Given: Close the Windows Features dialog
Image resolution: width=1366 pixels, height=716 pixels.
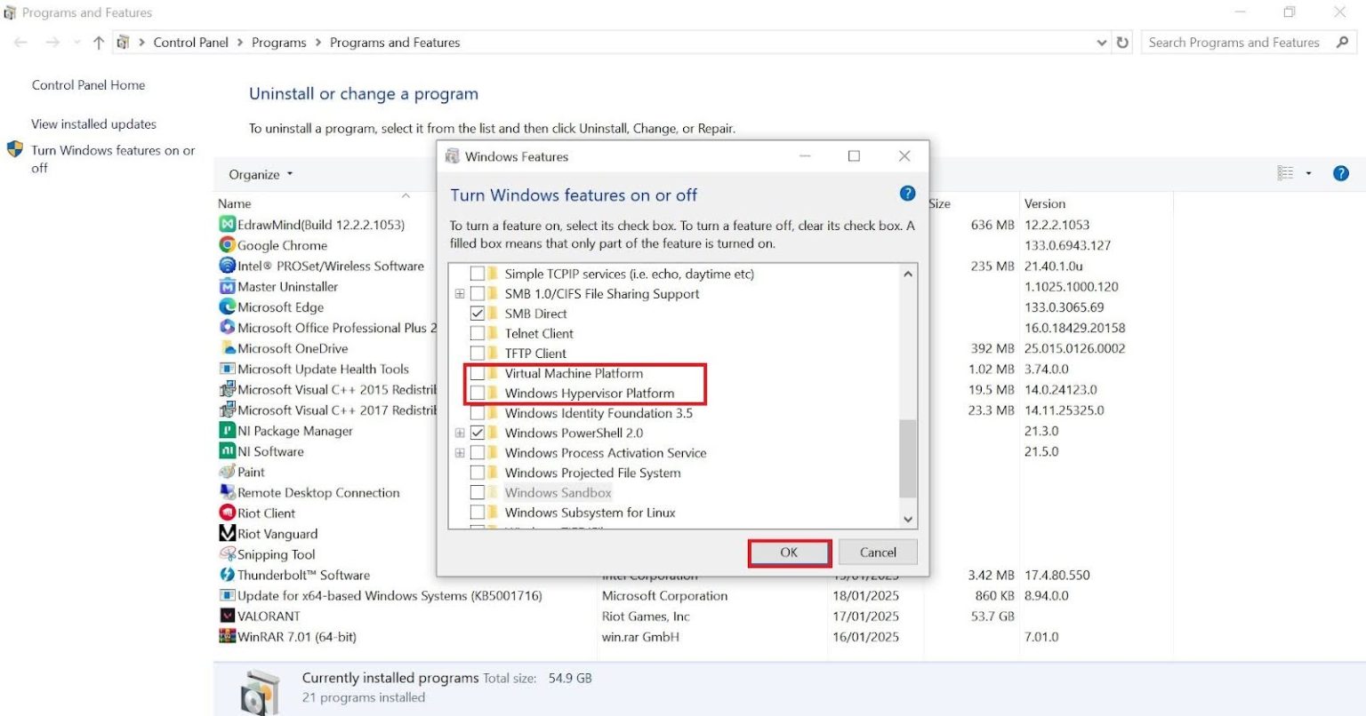Looking at the screenshot, I should coord(904,156).
